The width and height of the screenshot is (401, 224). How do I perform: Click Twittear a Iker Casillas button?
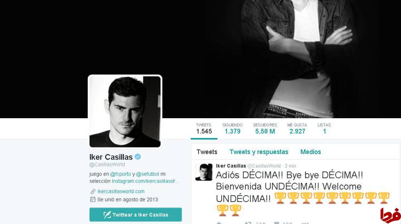[136, 214]
